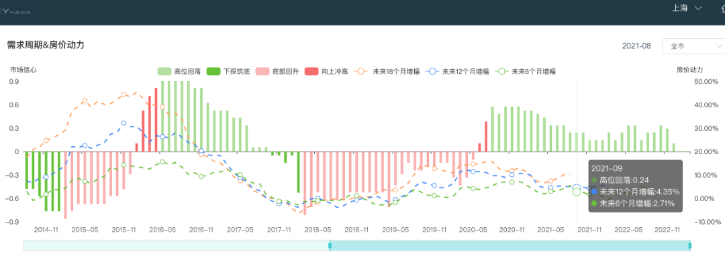Click the right handle of zoom slider
Screen dimensions: 725x254
(689, 246)
